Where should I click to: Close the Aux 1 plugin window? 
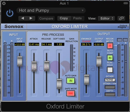pos(4,4)
